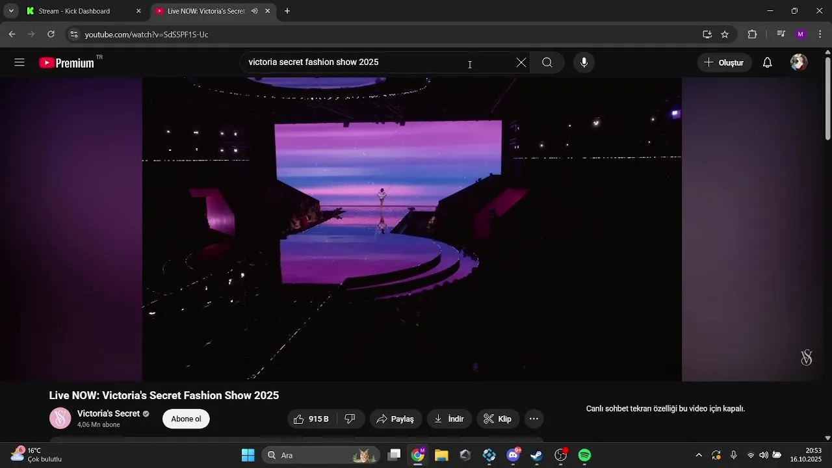
Task: Clear the search box text
Action: click(521, 62)
